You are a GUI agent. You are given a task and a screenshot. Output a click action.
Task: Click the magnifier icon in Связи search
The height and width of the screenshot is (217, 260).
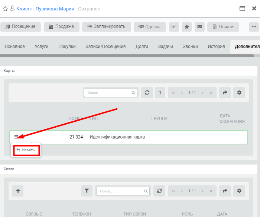point(146,191)
